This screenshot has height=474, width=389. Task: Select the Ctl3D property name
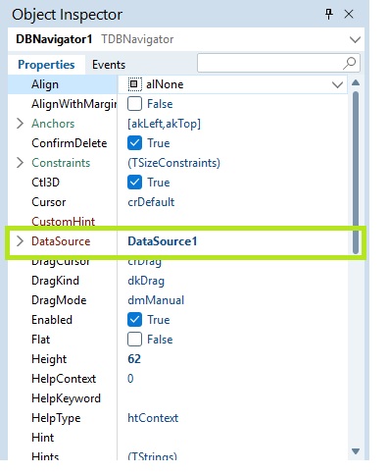point(45,183)
